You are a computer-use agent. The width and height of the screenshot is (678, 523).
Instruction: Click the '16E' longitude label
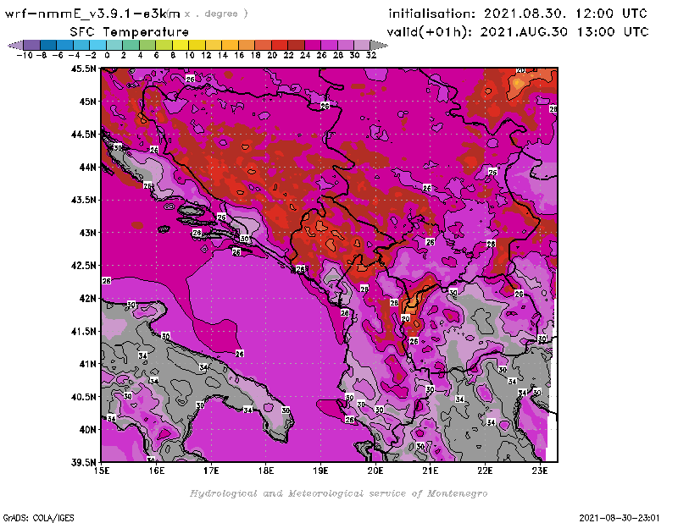tap(157, 471)
